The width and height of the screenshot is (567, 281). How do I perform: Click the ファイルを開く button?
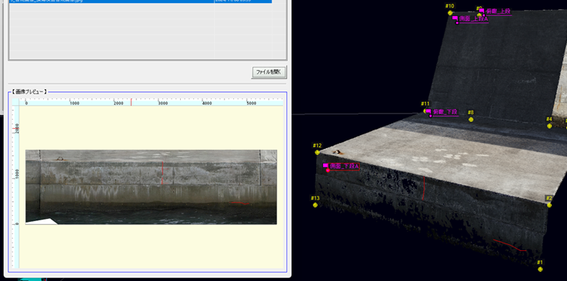[269, 72]
